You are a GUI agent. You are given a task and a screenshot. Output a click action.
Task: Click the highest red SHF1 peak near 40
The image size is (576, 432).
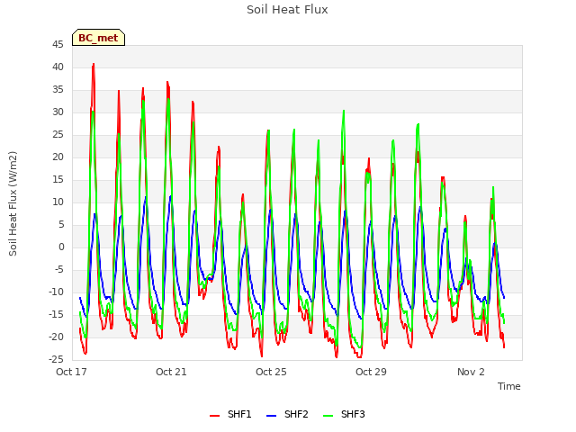[x=94, y=64]
